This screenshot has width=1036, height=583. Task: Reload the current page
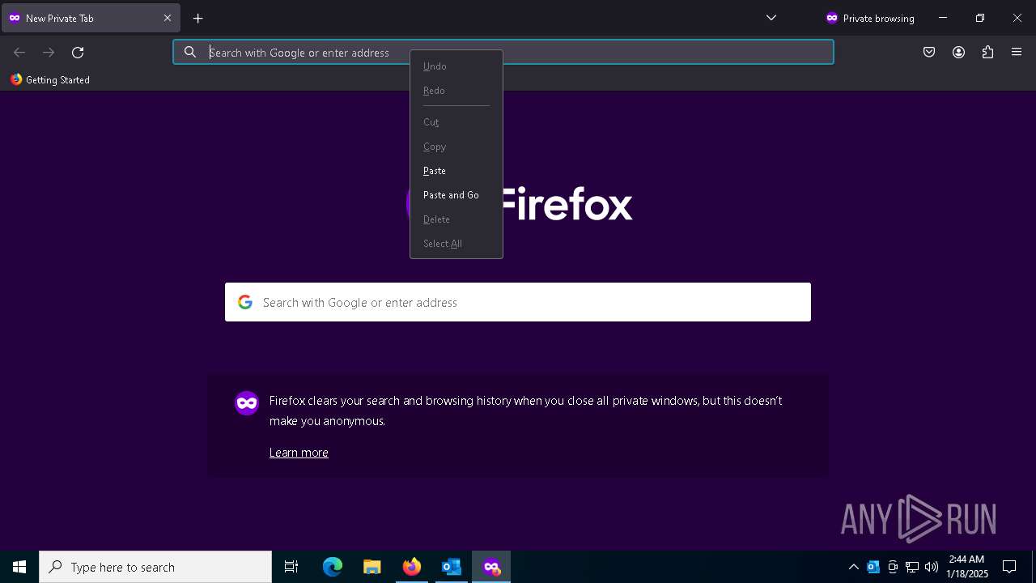[x=78, y=53]
